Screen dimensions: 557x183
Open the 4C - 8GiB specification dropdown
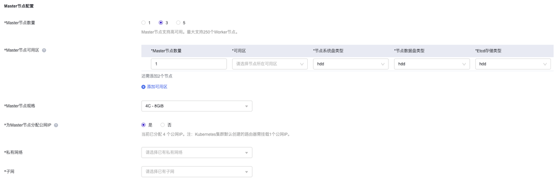197,106
